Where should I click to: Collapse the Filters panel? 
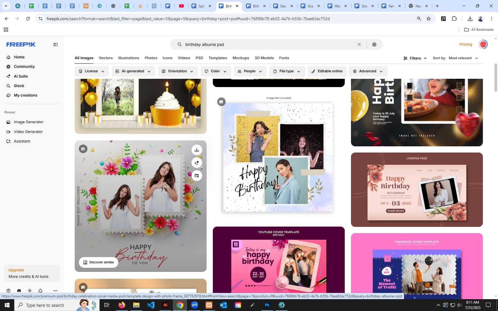click(x=415, y=58)
